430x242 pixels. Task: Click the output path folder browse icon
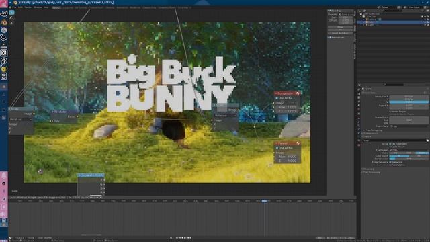click(427, 140)
